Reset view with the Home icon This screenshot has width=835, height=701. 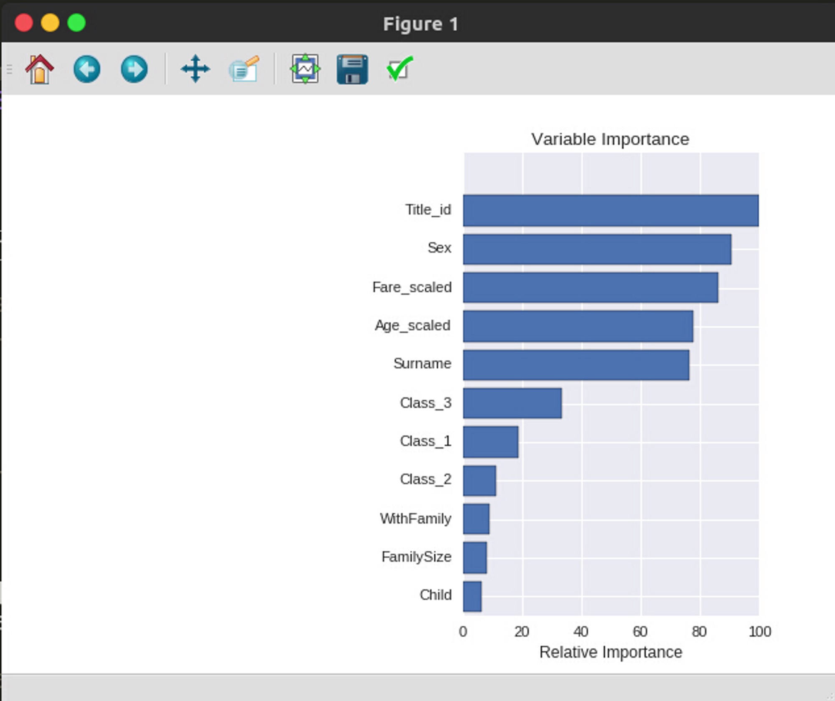(x=40, y=69)
